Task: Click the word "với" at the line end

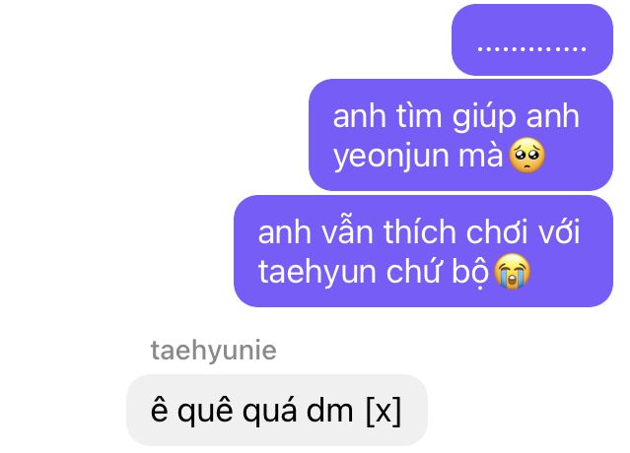Action: click(558, 232)
